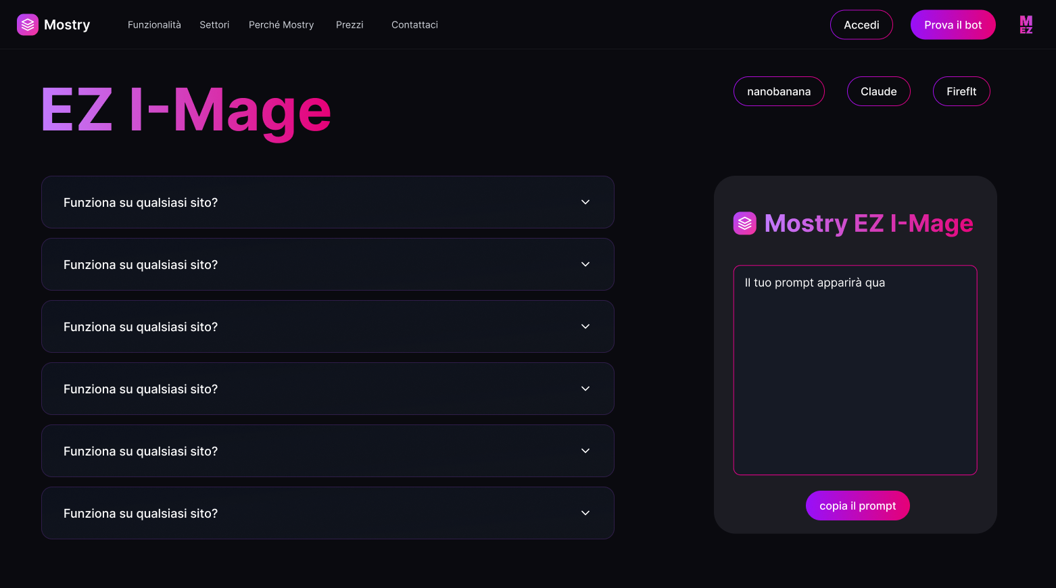Open the MEZ icon beside Prova il bot

pos(1026,25)
